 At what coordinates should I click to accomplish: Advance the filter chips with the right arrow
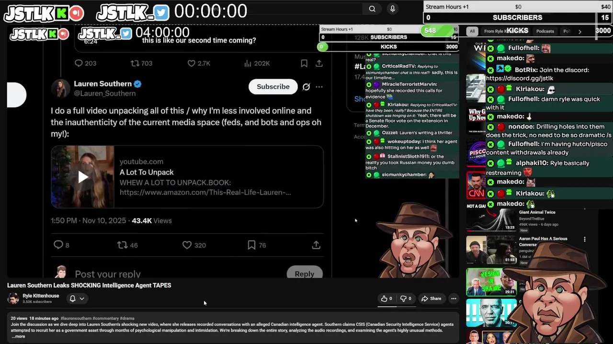[579, 32]
